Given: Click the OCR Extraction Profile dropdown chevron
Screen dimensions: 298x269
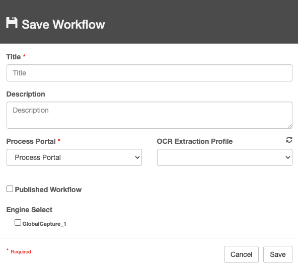Looking at the screenshot, I should pos(288,157).
